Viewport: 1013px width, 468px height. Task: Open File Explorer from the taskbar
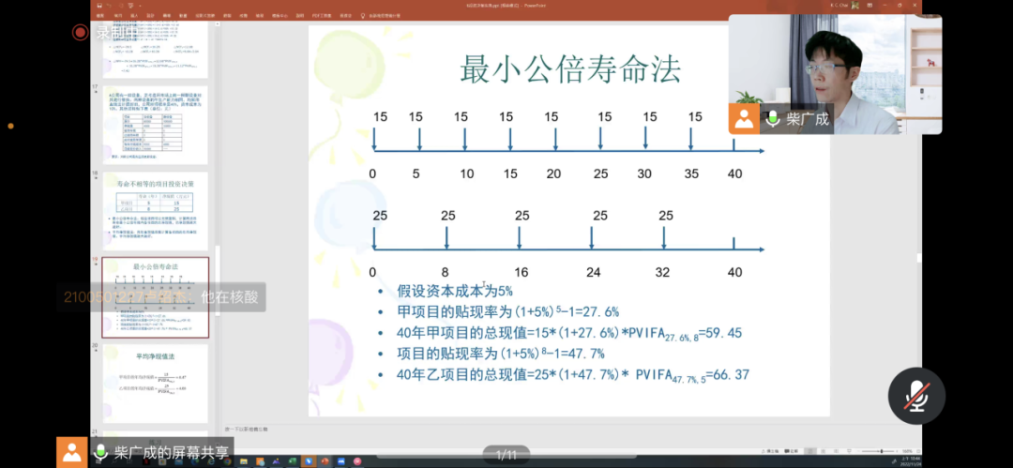pyautogui.click(x=244, y=461)
